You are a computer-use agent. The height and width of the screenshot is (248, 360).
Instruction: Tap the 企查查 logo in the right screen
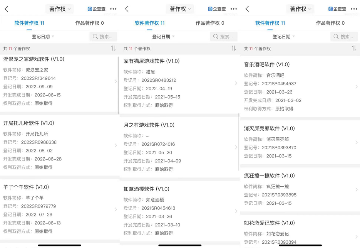click(337, 9)
